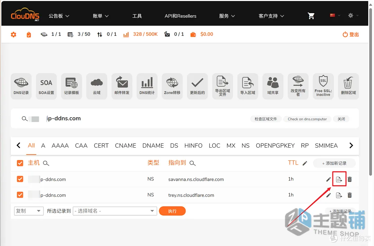Click the domain search magnifier icon
Viewport: 374px width, 246px height.
point(25,118)
